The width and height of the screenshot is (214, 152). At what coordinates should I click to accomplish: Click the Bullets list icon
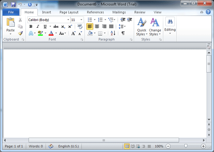[90, 20]
